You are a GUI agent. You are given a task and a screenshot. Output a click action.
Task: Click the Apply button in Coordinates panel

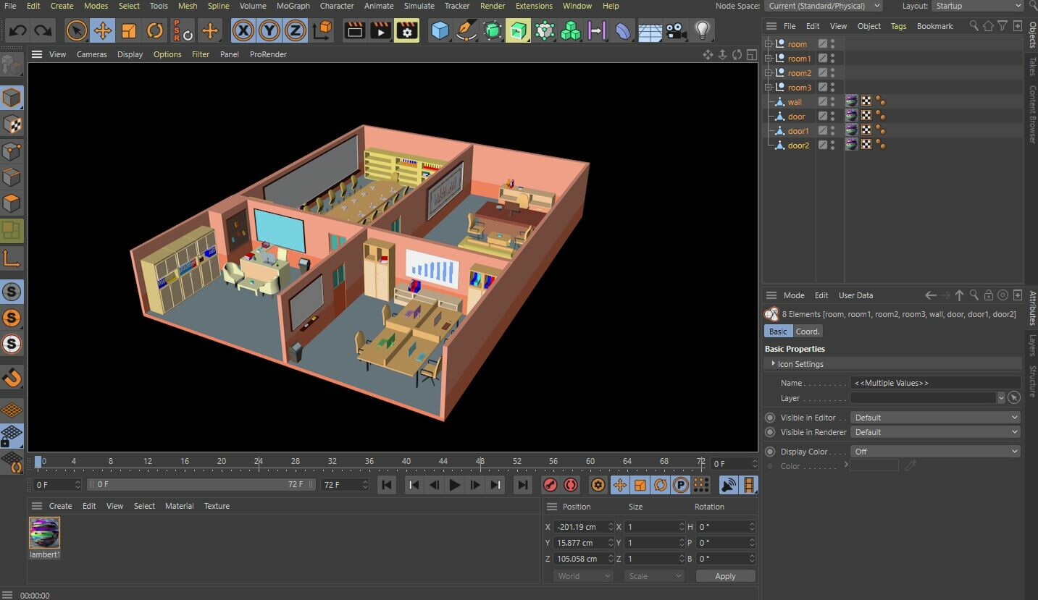(725, 575)
